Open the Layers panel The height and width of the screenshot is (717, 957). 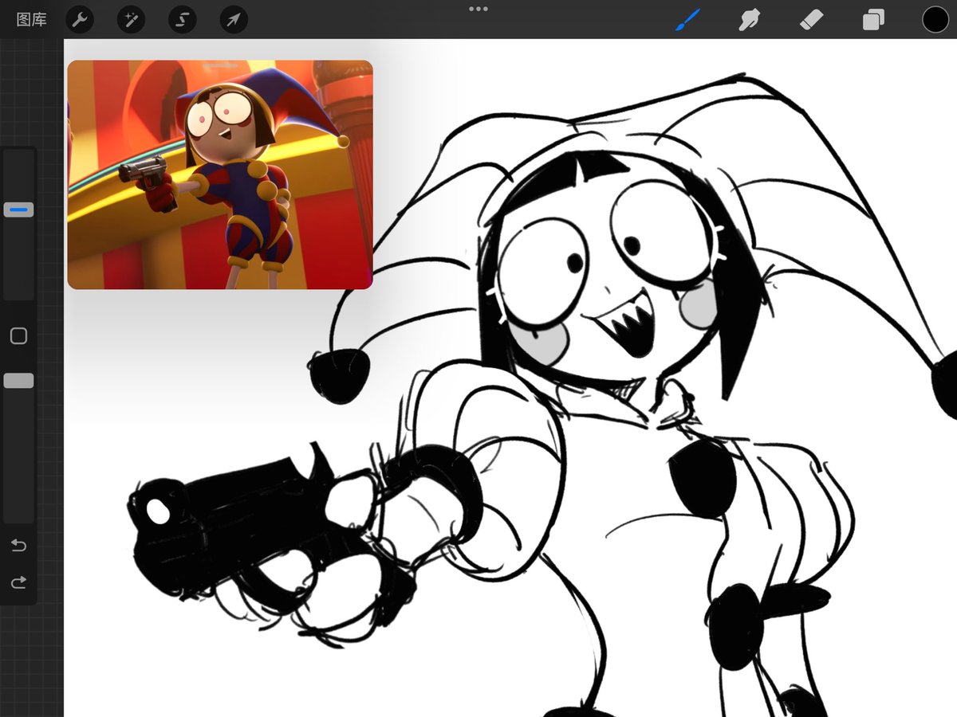pyautogui.click(x=873, y=20)
